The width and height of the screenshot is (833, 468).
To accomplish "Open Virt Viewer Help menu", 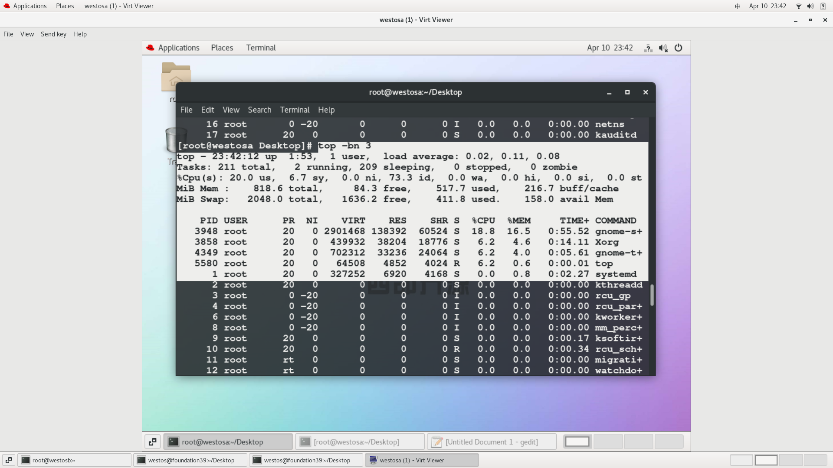I will (x=80, y=34).
